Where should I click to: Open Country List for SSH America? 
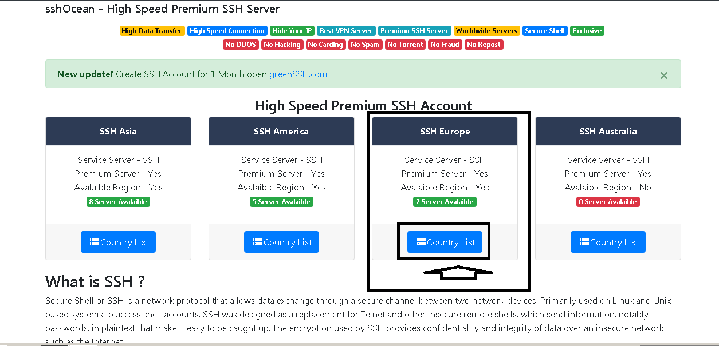[x=281, y=242]
